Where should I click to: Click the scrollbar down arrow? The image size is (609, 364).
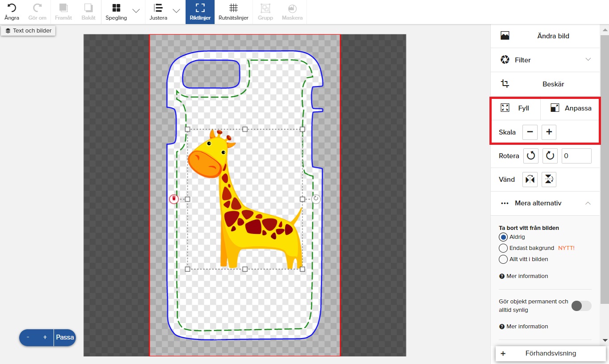[x=605, y=340]
